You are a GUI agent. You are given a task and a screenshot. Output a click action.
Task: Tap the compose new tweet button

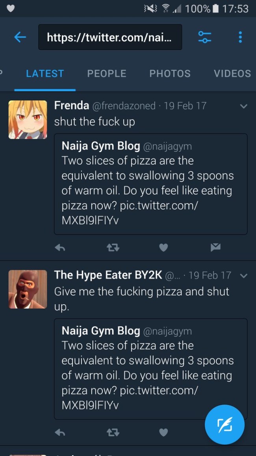(x=224, y=425)
